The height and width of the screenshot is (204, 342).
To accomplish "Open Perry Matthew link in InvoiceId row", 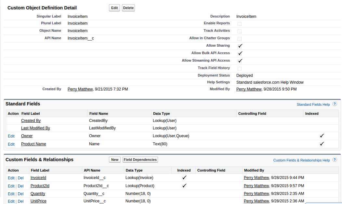I will coord(256,178).
